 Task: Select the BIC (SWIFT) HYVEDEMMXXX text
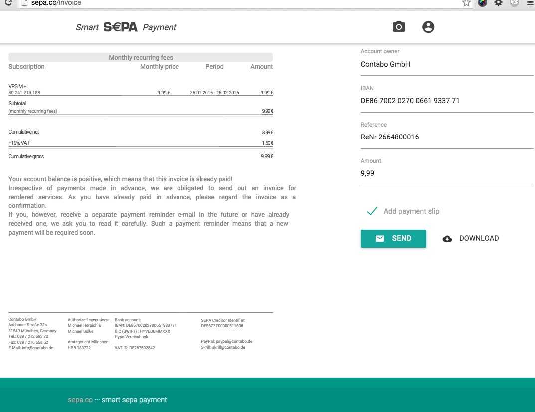tap(142, 331)
